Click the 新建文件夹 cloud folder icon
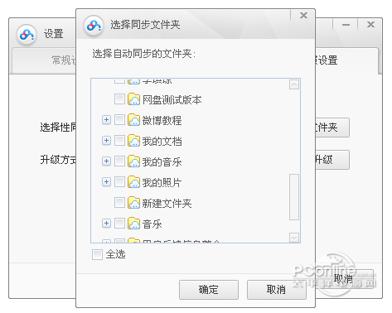The height and width of the screenshot is (313, 392). [134, 203]
